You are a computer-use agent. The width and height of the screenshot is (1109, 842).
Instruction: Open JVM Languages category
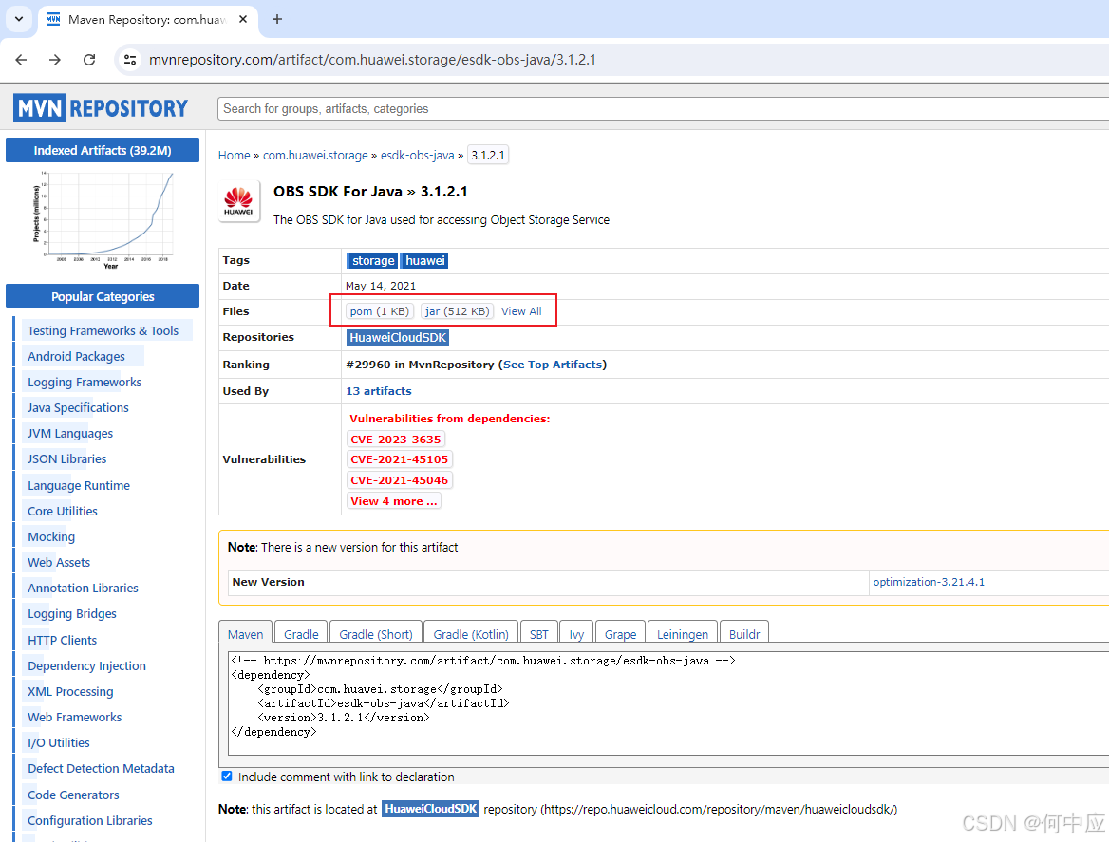(70, 434)
